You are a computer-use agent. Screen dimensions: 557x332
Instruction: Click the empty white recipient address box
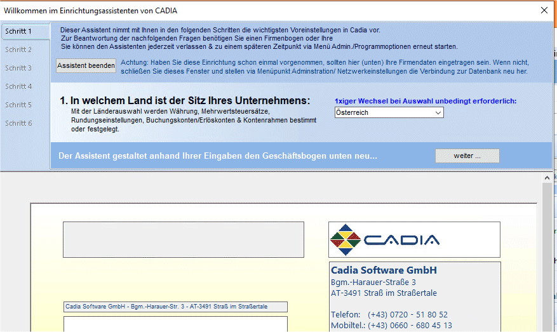175,324
